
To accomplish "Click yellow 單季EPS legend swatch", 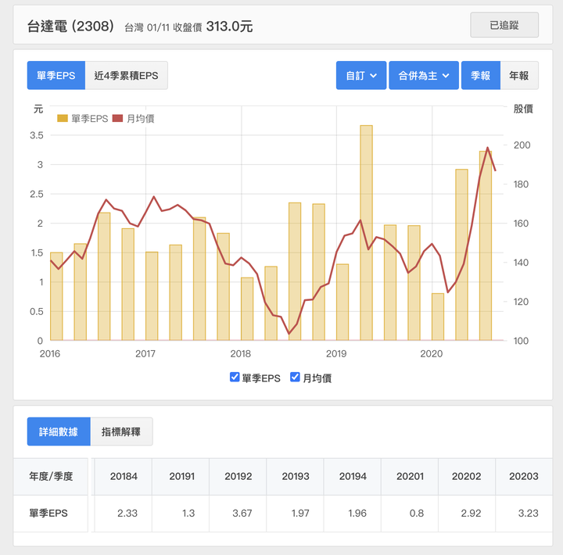I will [63, 119].
